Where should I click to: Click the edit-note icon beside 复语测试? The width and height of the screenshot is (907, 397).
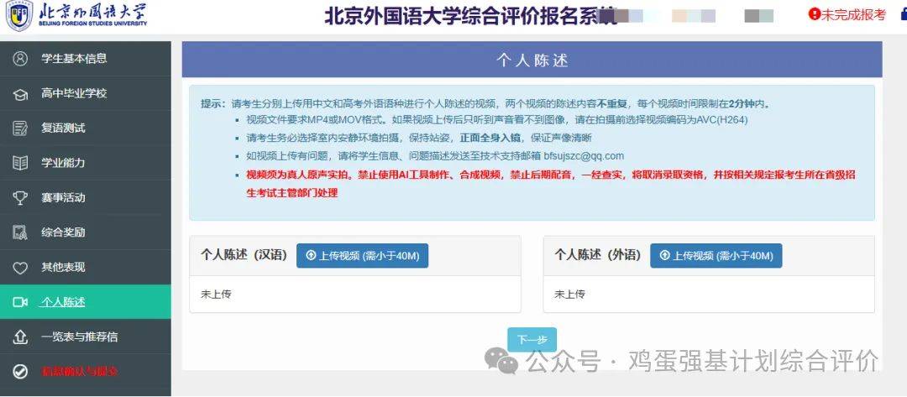pos(20,128)
